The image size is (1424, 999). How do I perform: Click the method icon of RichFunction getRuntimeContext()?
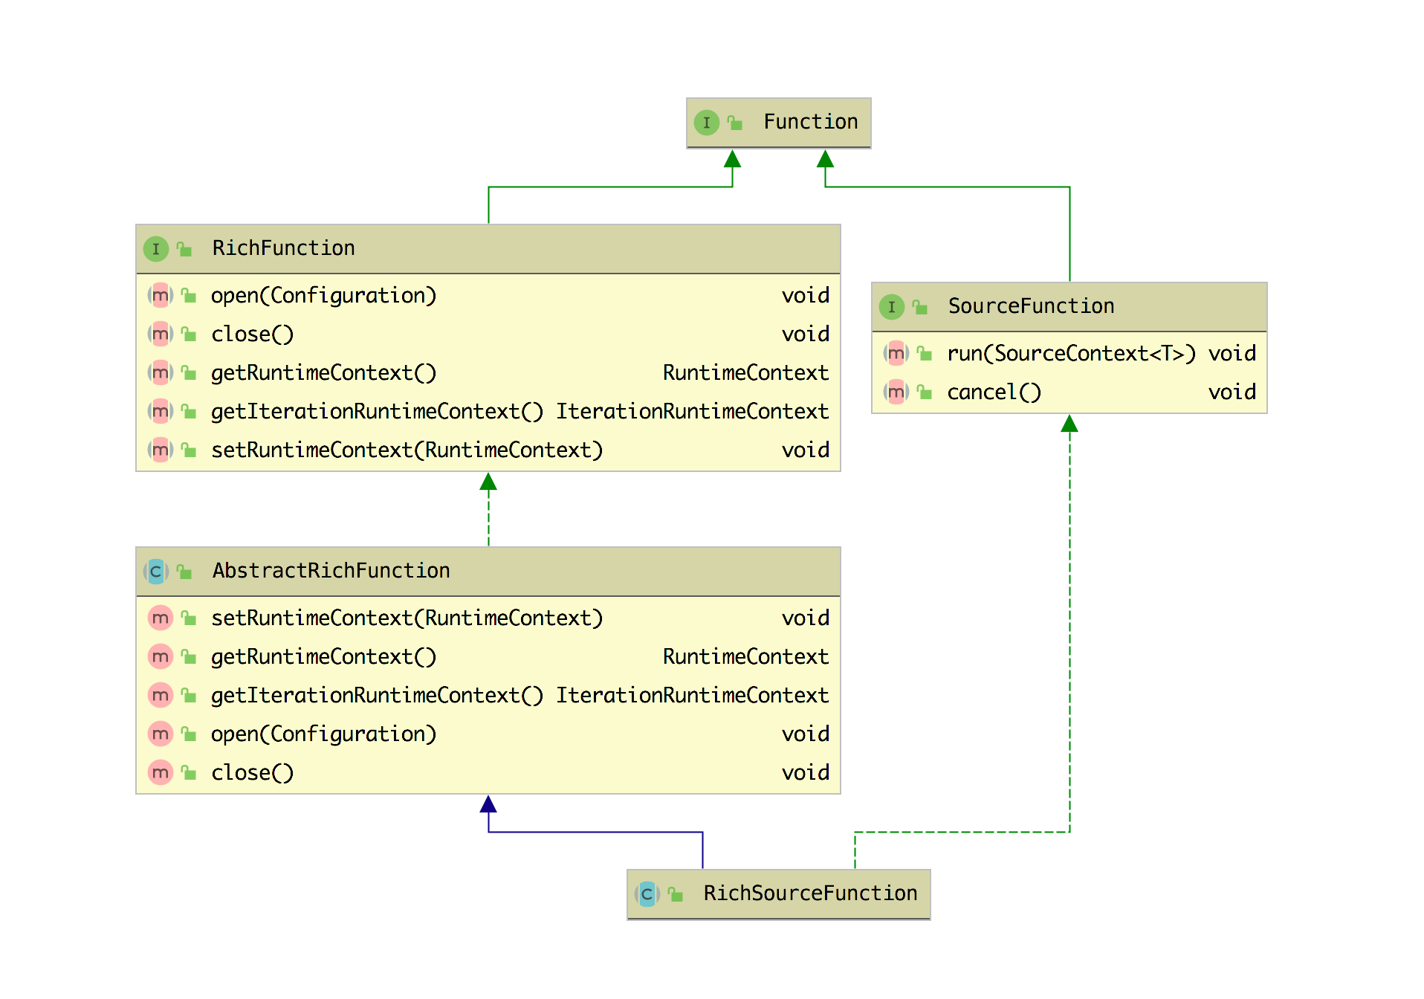point(160,373)
